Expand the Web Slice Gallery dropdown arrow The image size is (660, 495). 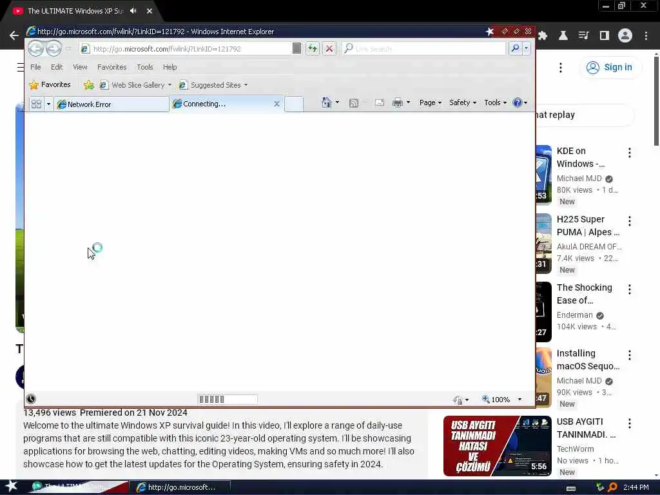[170, 85]
